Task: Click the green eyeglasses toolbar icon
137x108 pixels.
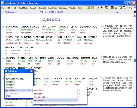Action: click(x=120, y=8)
